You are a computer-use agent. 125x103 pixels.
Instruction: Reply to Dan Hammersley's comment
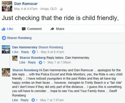pyautogui.click(x=25, y=52)
